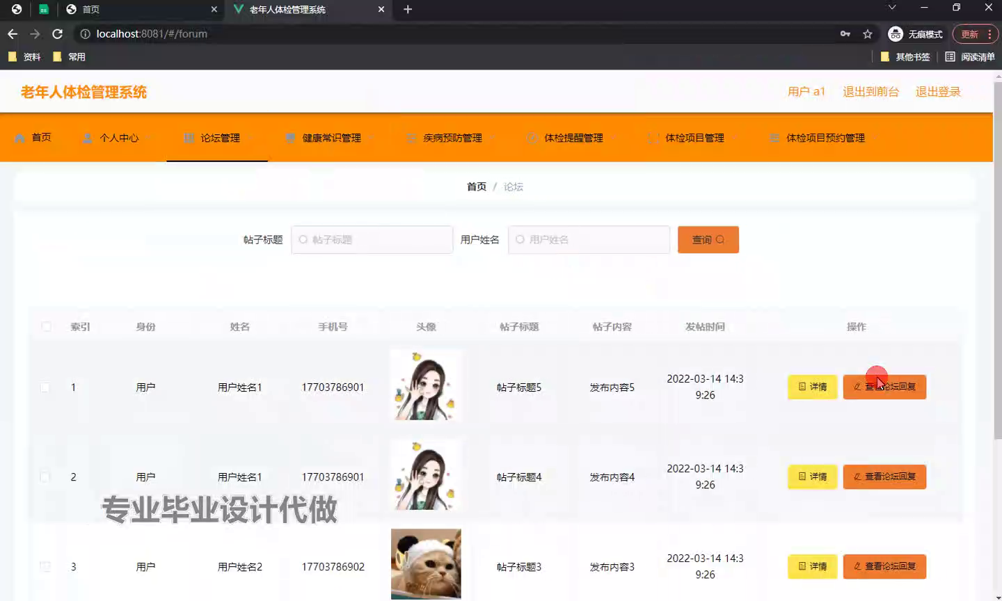The height and width of the screenshot is (601, 1002).
Task: Open the saved passwords key icon
Action: tap(845, 33)
